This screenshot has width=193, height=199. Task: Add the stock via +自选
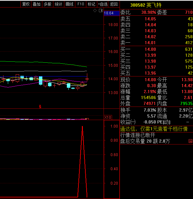coord(103,4)
